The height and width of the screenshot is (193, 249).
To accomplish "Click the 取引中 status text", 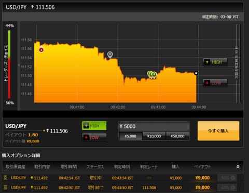I will 95,178.
